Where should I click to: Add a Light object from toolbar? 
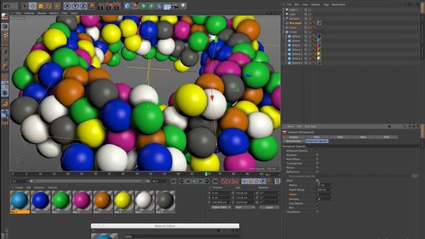click(183, 6)
